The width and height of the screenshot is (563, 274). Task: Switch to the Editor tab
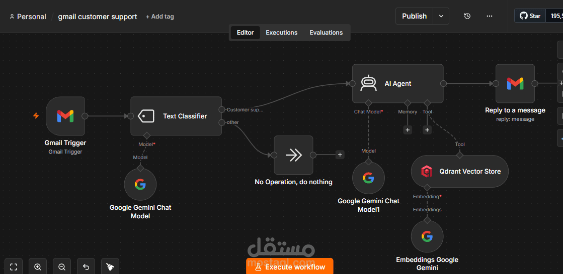(x=245, y=33)
